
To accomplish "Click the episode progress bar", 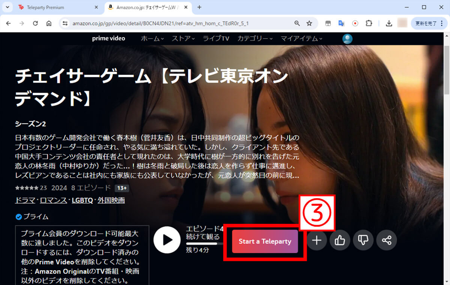I will point(205,243).
